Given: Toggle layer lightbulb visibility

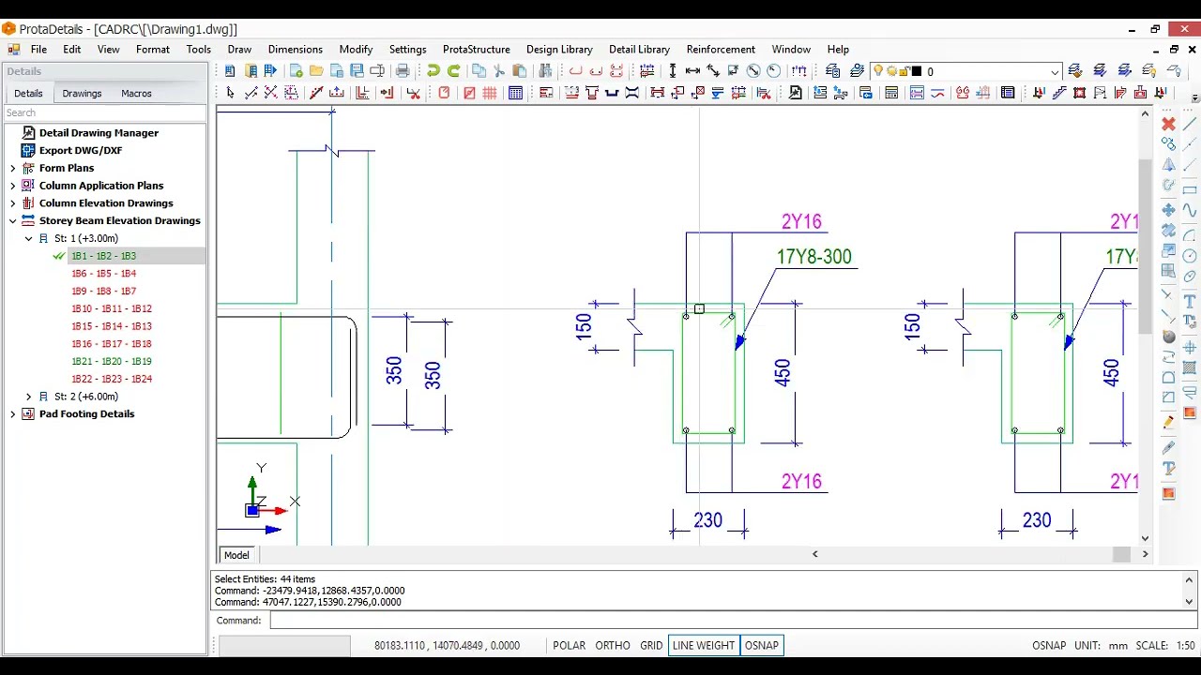Looking at the screenshot, I should click(x=877, y=71).
